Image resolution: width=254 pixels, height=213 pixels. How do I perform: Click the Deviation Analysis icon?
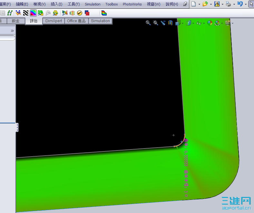click(x=18, y=13)
